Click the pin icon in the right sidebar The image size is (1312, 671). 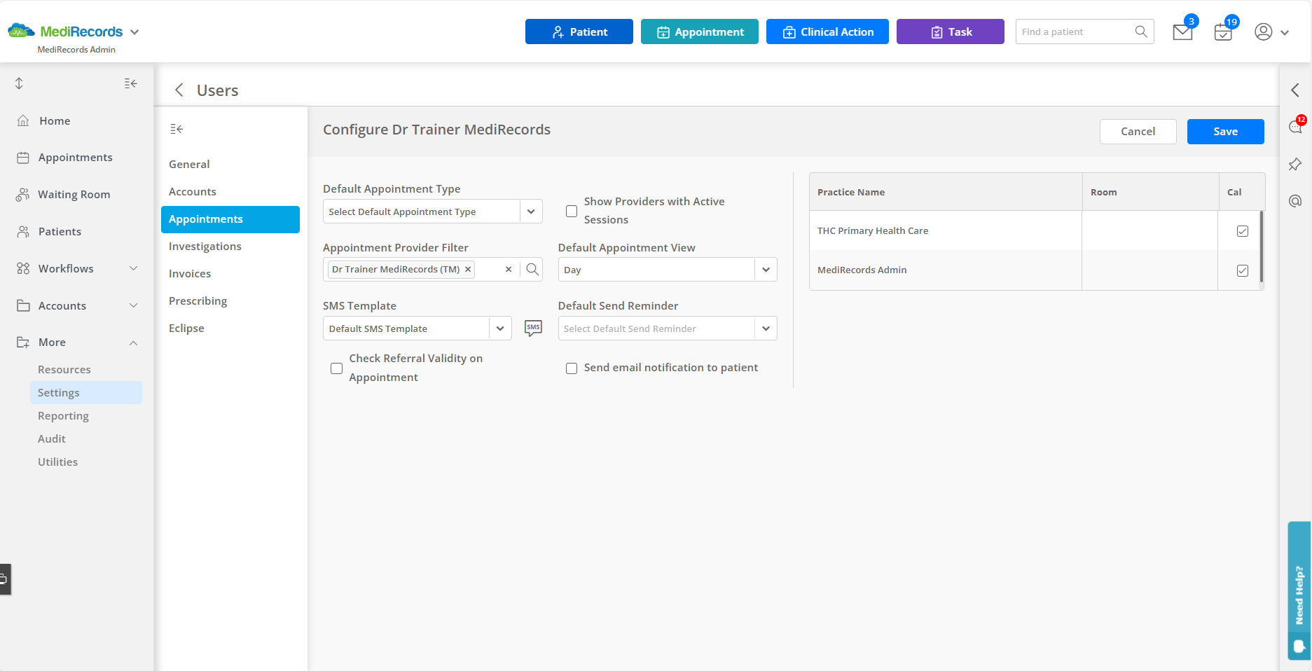click(1294, 164)
